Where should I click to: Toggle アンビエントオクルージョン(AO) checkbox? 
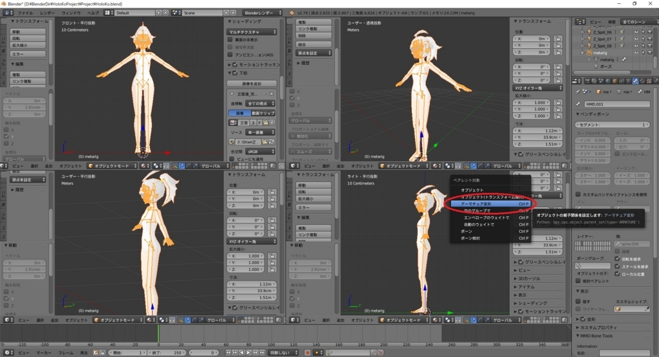click(x=230, y=55)
